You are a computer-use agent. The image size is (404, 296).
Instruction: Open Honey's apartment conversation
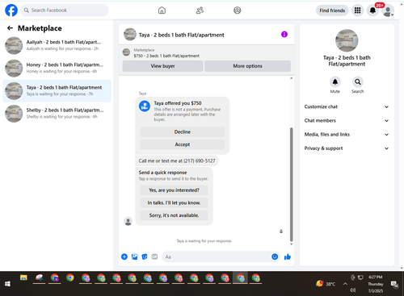point(57,68)
